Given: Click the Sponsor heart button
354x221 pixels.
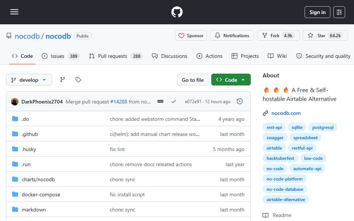Looking at the screenshot, I should (191, 36).
